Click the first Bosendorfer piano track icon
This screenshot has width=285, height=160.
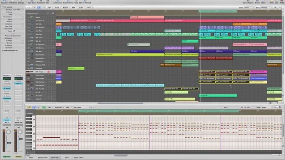[x=32, y=55]
